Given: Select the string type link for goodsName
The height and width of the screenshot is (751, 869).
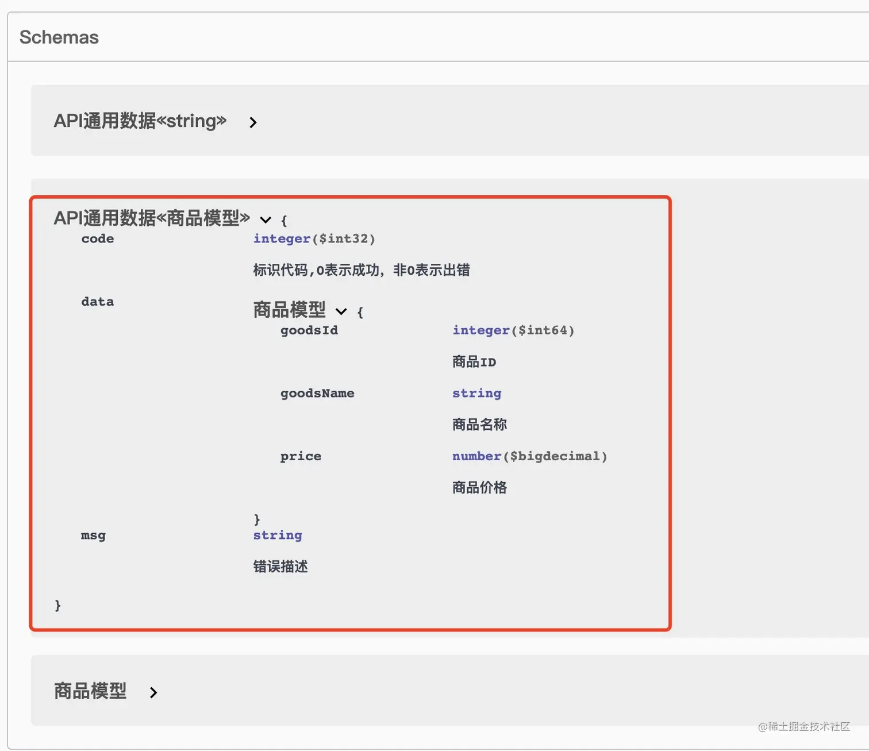Looking at the screenshot, I should pyautogui.click(x=476, y=393).
